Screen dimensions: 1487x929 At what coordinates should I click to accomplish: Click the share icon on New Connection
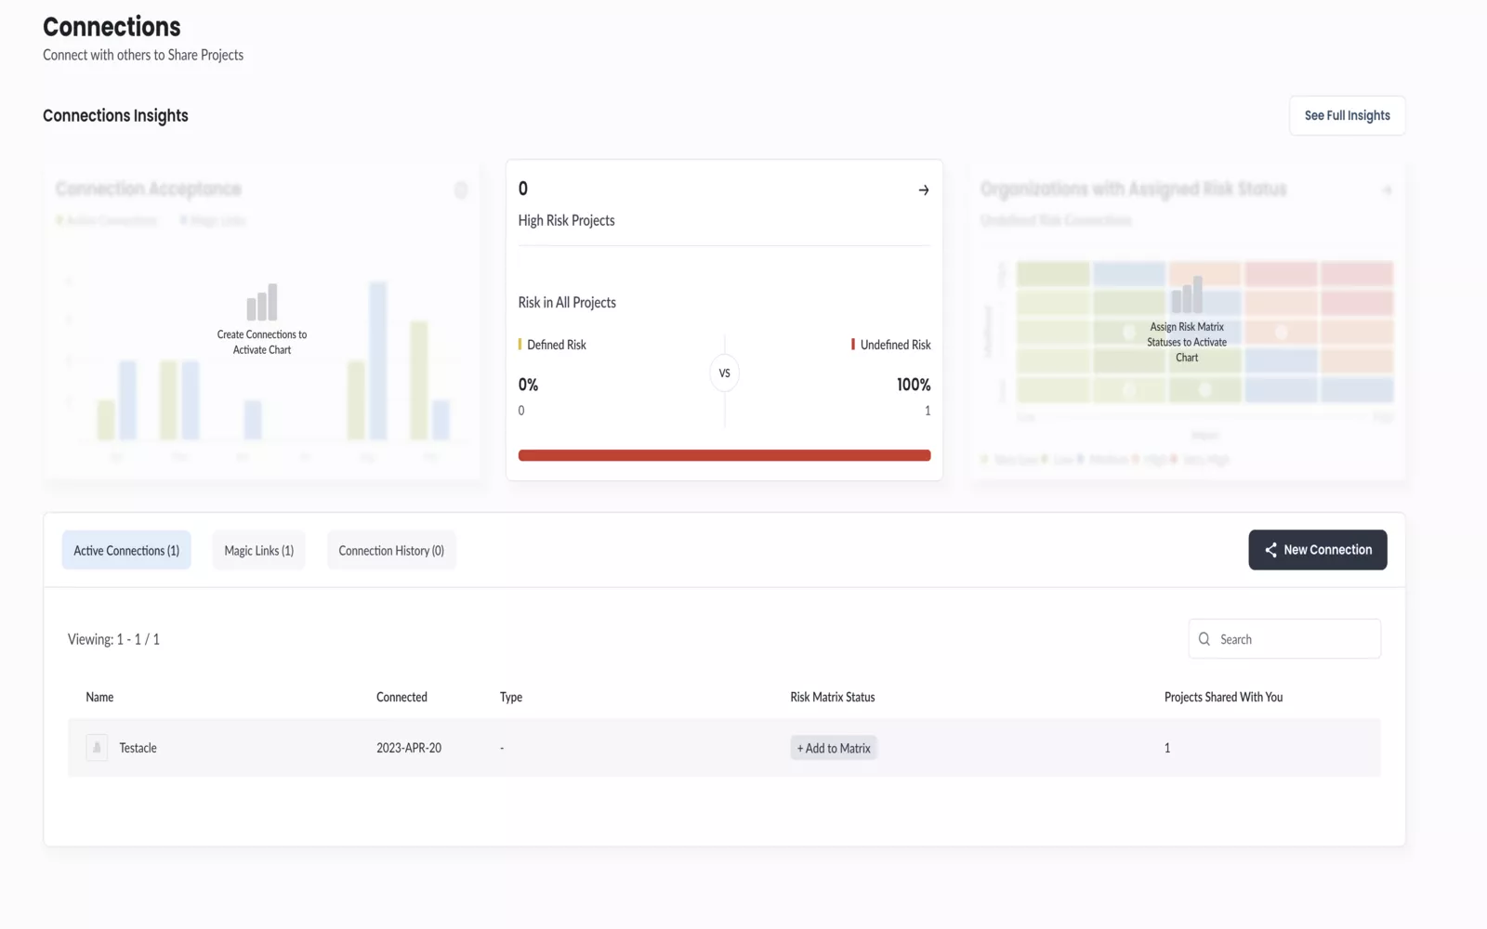click(1270, 550)
